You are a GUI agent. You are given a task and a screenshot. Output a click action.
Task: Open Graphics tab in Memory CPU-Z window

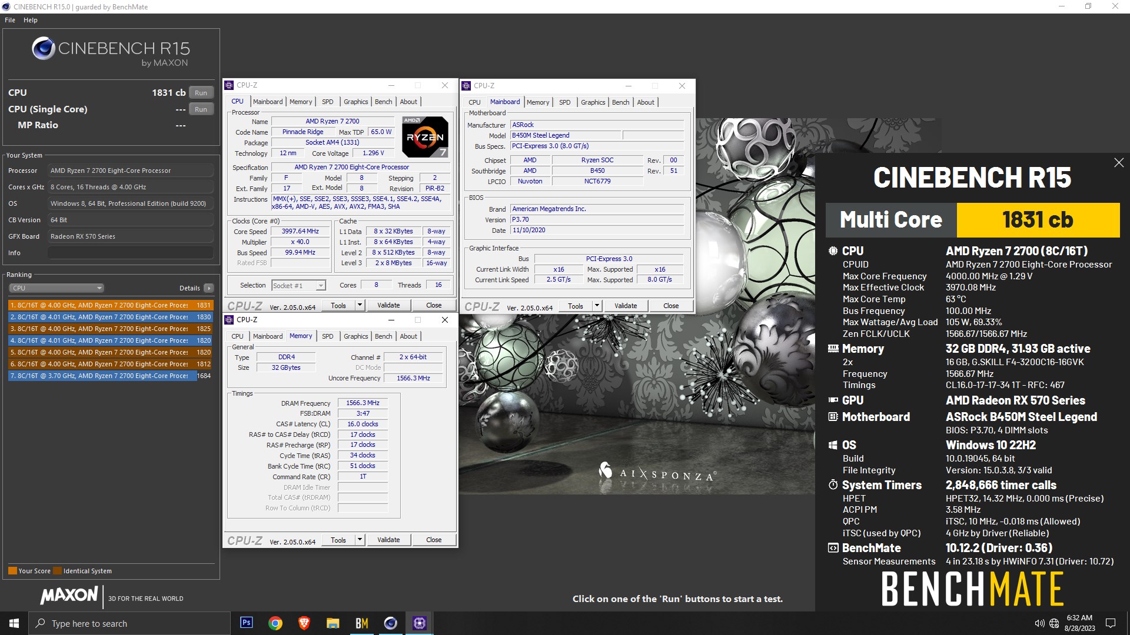(356, 336)
